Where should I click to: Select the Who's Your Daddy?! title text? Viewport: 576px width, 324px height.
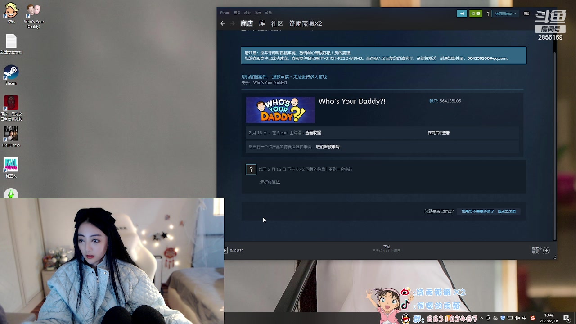point(352,101)
